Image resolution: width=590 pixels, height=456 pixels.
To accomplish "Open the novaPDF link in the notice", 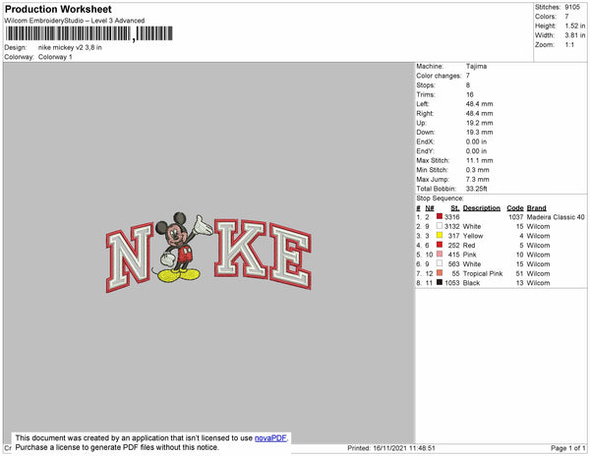I will pos(270,438).
